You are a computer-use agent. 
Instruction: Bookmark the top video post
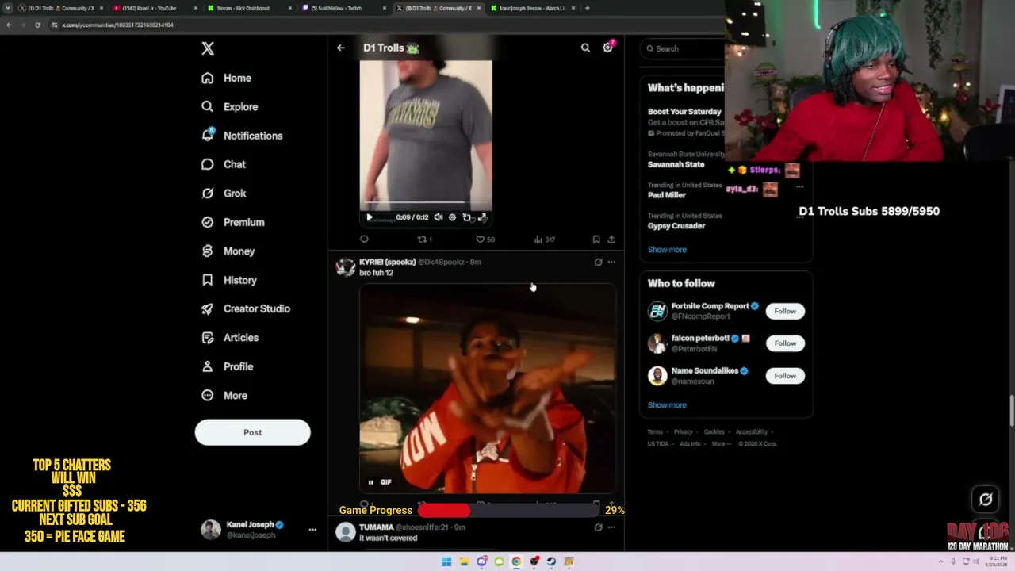(596, 239)
